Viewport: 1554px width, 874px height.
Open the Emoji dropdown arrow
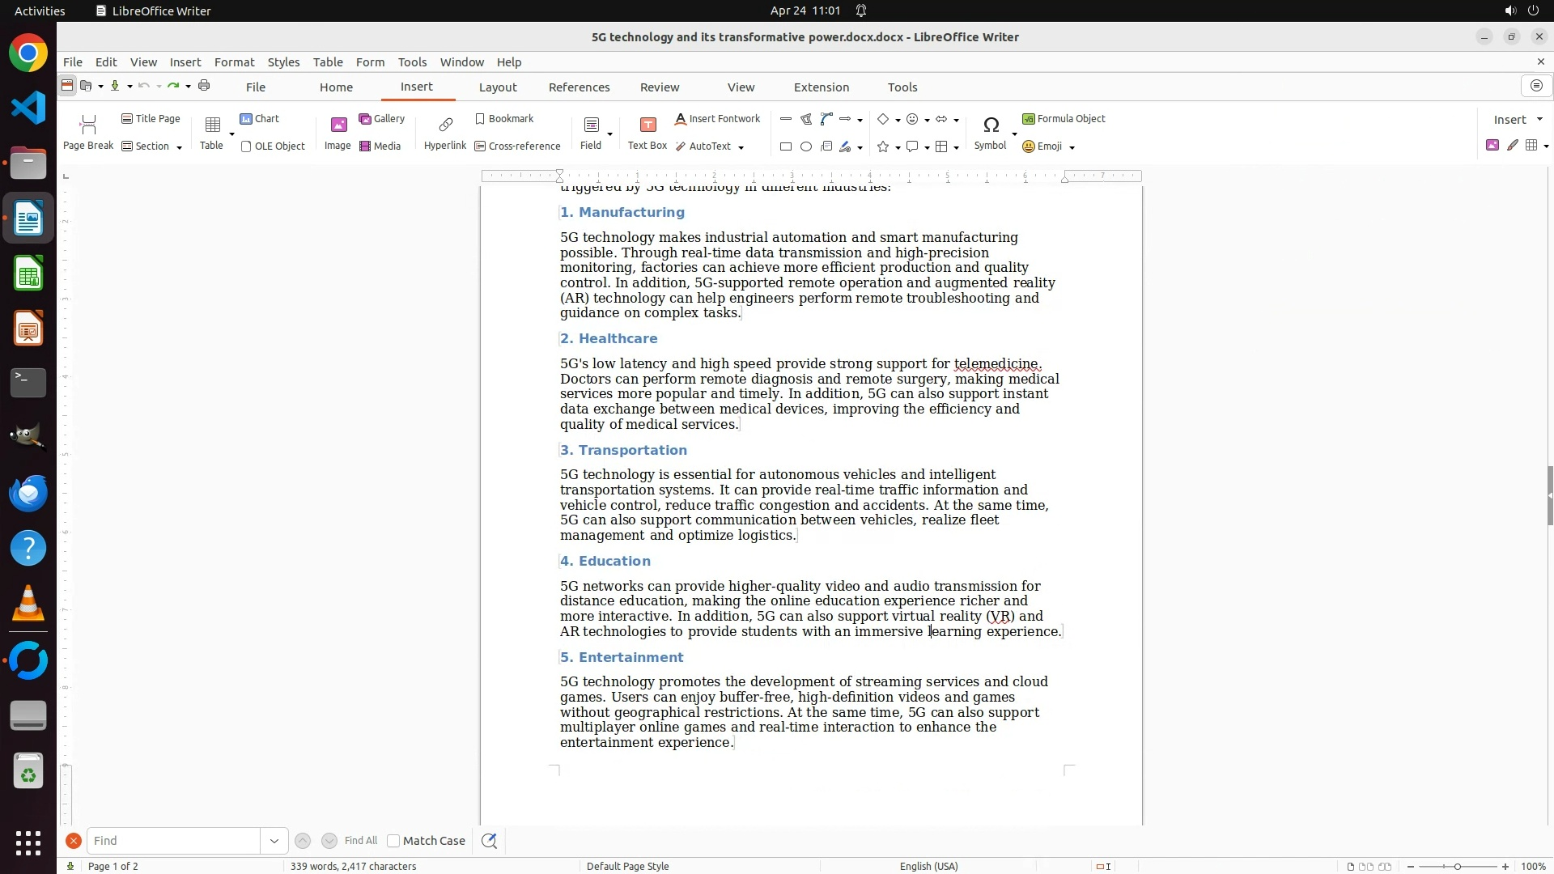[1072, 147]
